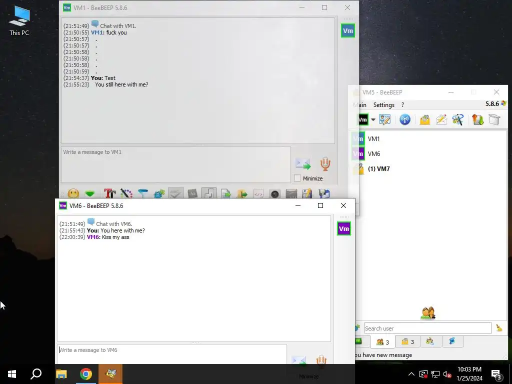Show hidden system tray icons chevron
This screenshot has width=512, height=384.
(411, 374)
